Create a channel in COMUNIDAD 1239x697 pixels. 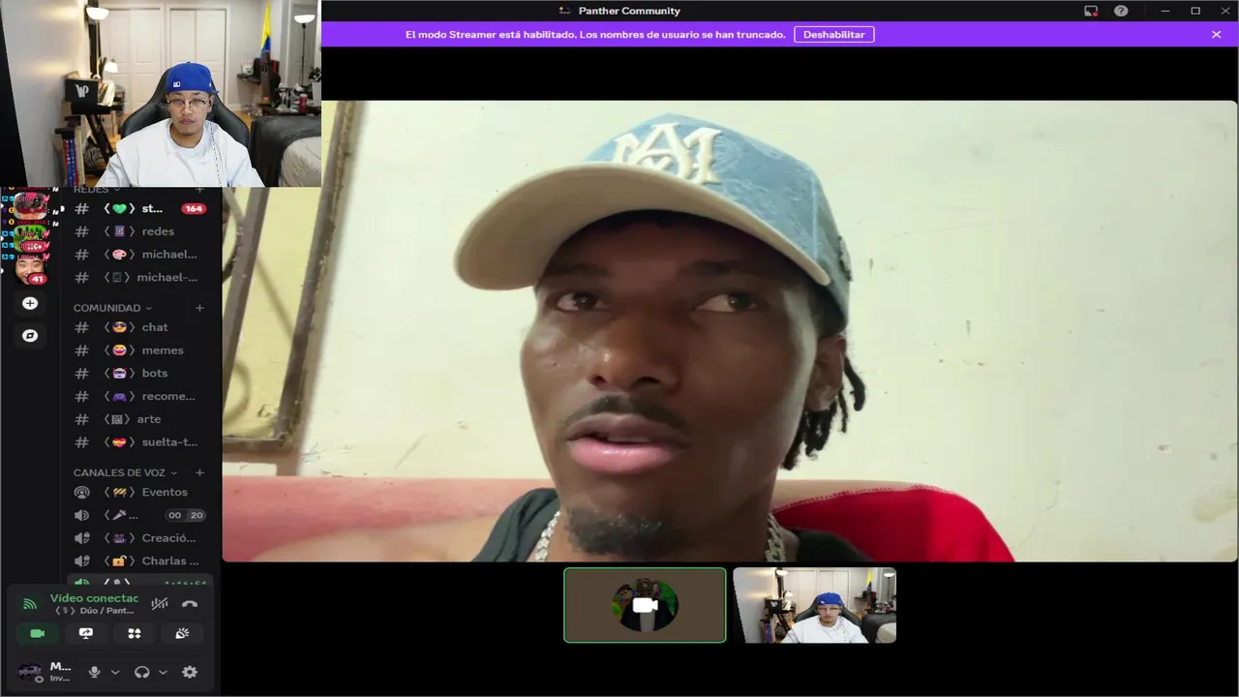pyautogui.click(x=199, y=308)
